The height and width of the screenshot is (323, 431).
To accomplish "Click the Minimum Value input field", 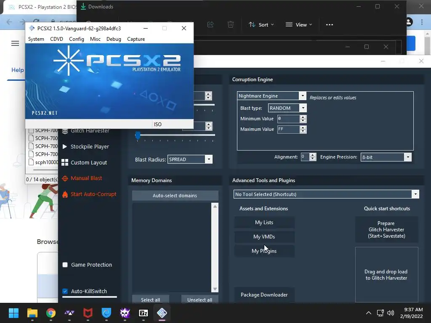I will 288,119.
